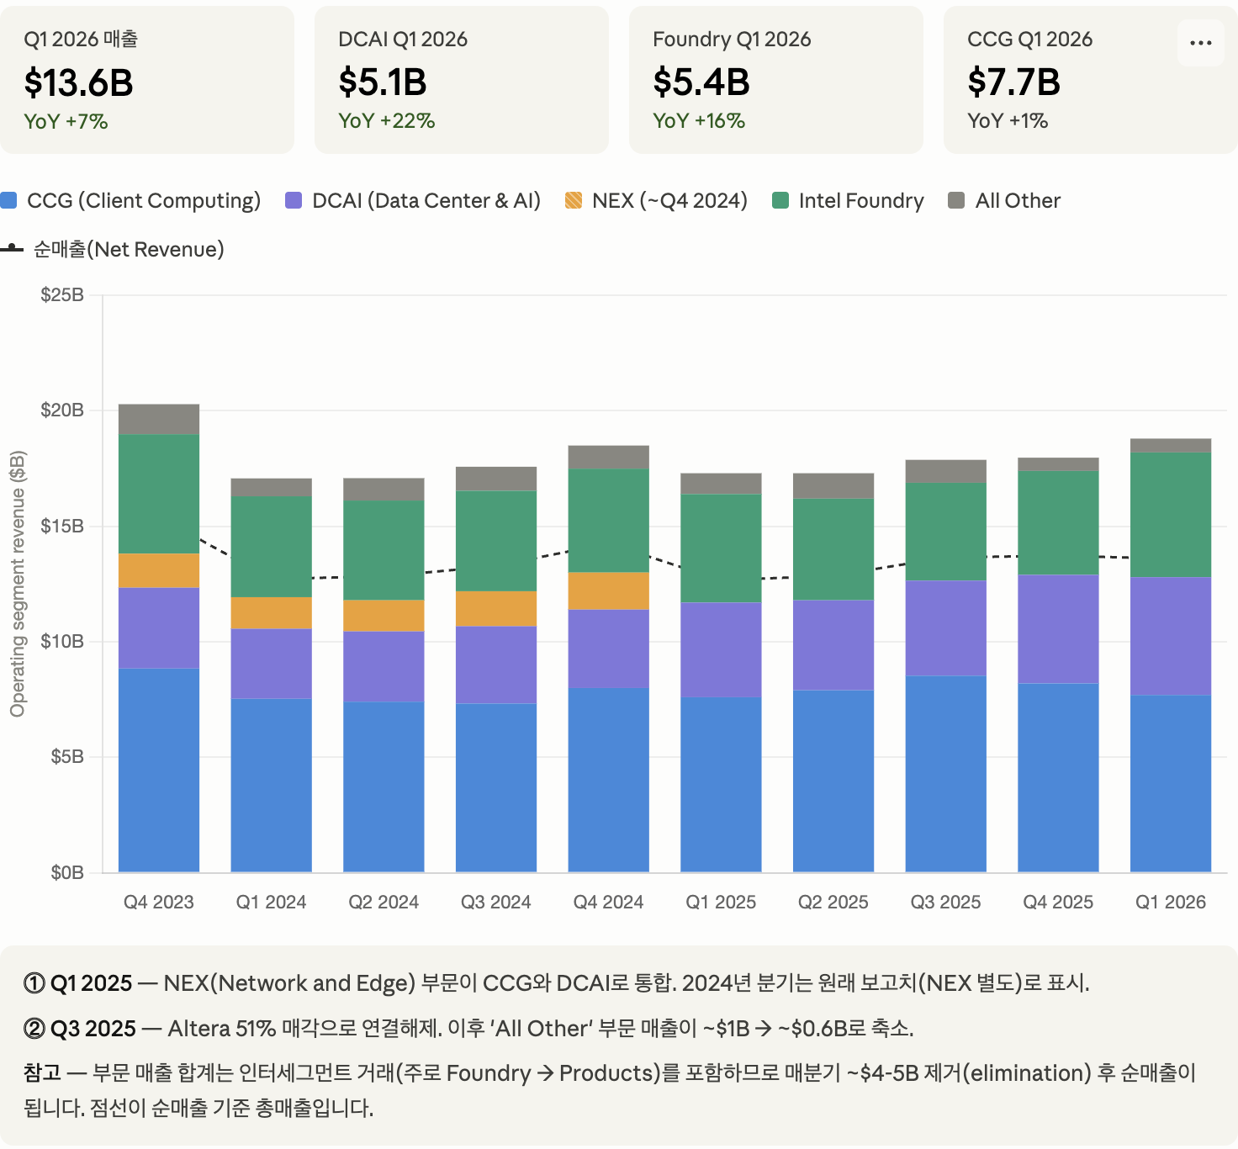1238x1149 pixels.
Task: Click the $5.1B DCAI value
Action: [x=383, y=82]
